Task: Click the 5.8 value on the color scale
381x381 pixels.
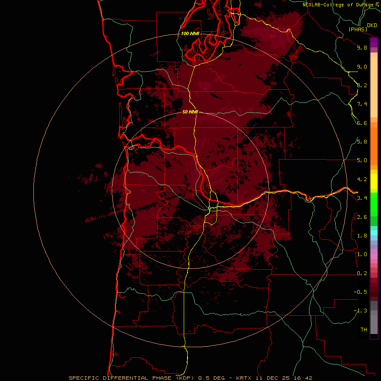Action: pos(362,142)
